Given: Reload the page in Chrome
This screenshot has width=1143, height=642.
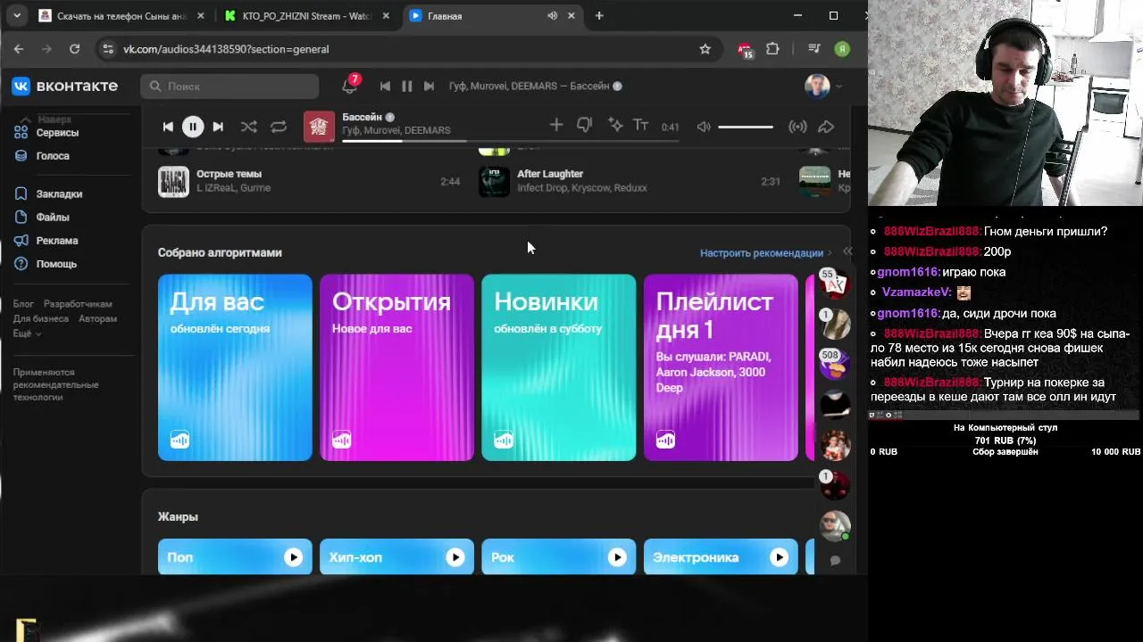Looking at the screenshot, I should coord(74,49).
